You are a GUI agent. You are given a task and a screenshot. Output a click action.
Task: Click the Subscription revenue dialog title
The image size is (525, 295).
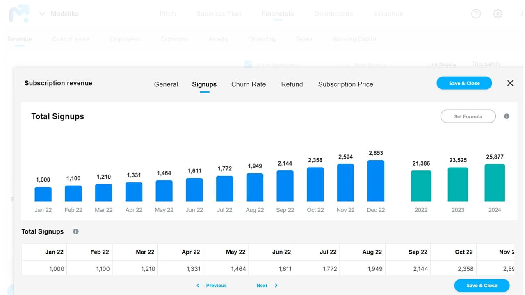click(x=58, y=83)
